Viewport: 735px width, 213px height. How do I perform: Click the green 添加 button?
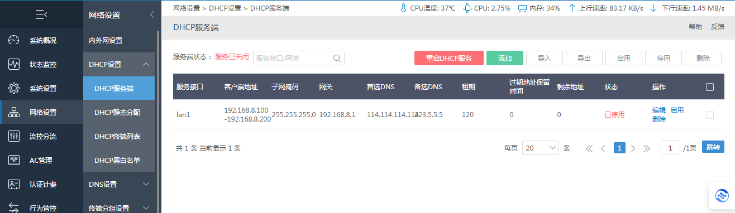coord(505,58)
